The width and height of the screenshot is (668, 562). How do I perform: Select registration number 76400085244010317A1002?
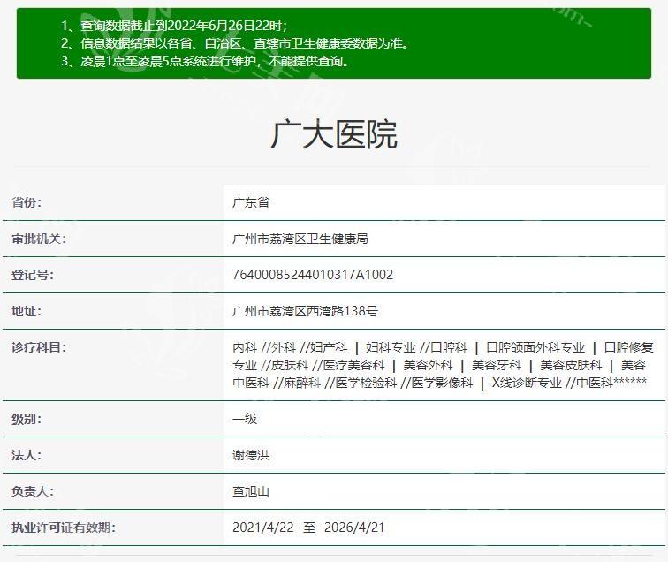[x=313, y=275]
